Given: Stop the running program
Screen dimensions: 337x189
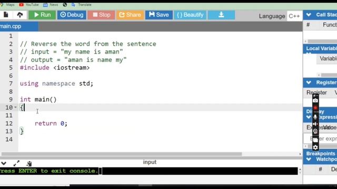Looking at the screenshot, I should [x=101, y=15].
